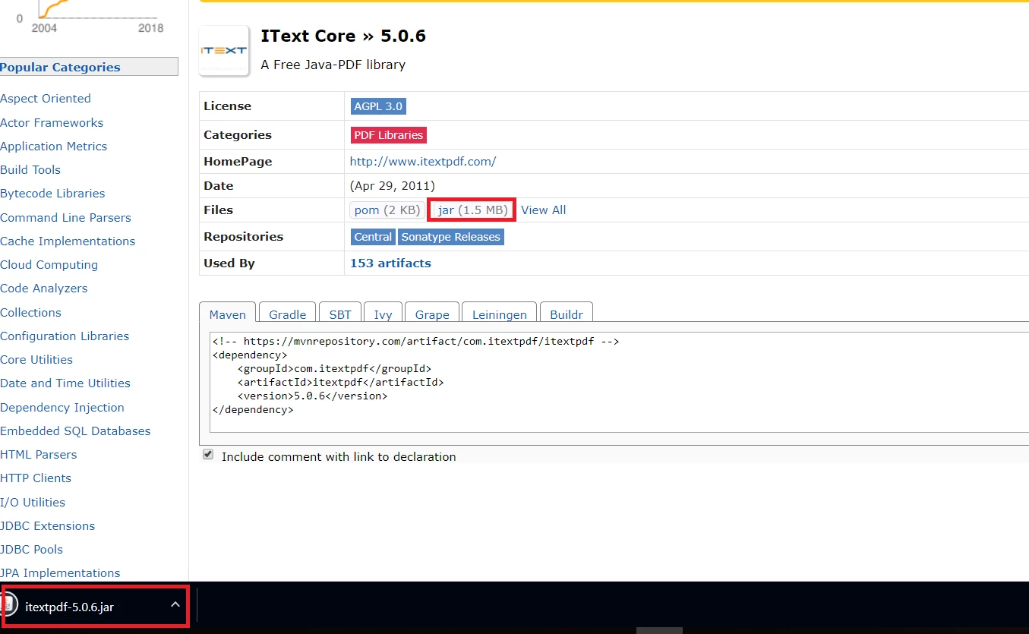The height and width of the screenshot is (634, 1029).
Task: Switch to the Grape tab
Action: click(x=432, y=314)
